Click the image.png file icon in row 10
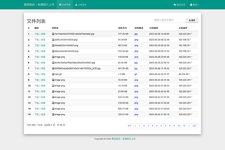225x150 pixels. click(53, 85)
